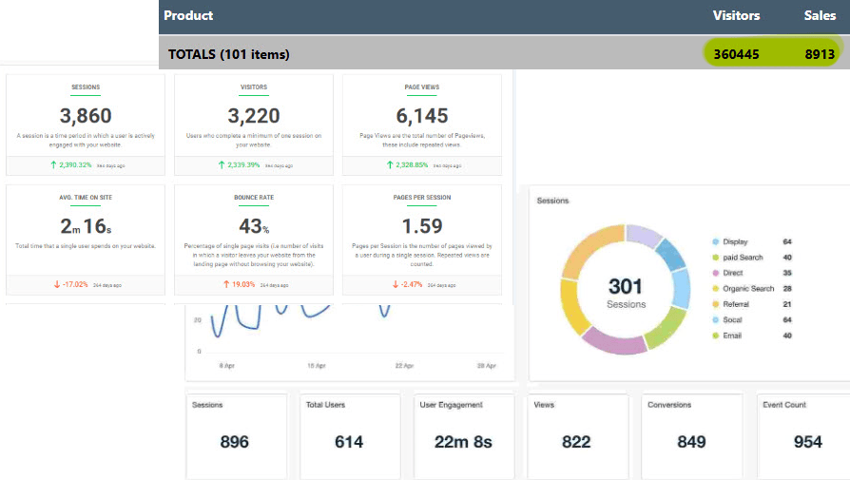Sort by the Visitors column header

(736, 15)
